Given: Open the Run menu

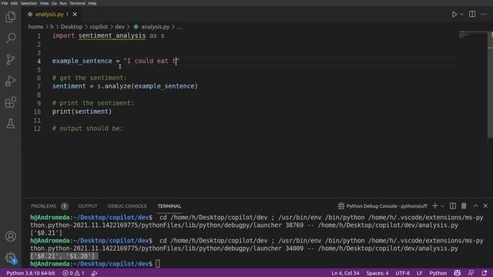Looking at the screenshot, I should coord(63,3).
